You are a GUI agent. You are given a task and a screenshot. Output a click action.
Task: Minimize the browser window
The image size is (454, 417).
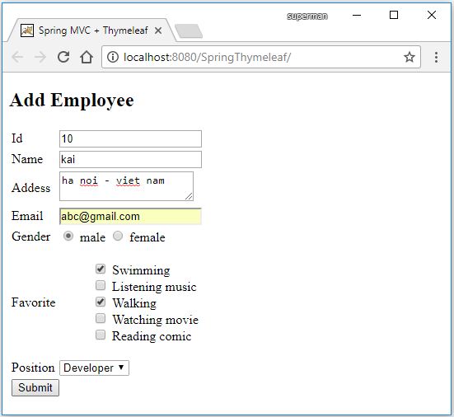tap(357, 15)
